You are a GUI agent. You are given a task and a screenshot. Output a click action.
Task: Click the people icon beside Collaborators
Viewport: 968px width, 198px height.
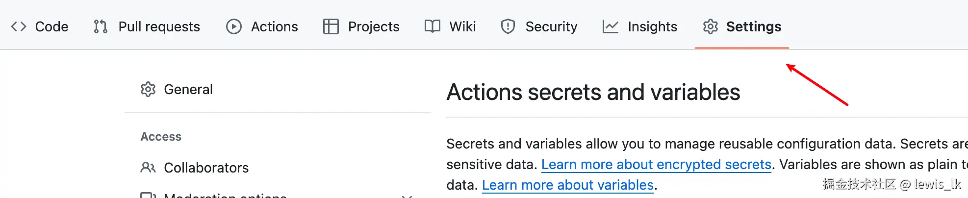(x=148, y=168)
